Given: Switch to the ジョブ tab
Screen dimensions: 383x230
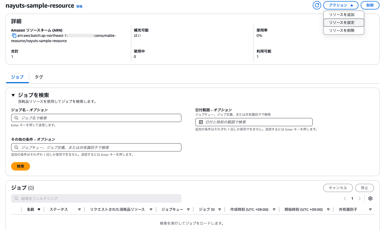Looking at the screenshot, I should tap(17, 77).
